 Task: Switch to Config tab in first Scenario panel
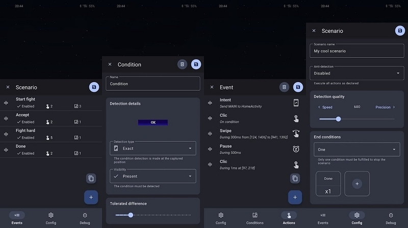[x=50, y=218]
